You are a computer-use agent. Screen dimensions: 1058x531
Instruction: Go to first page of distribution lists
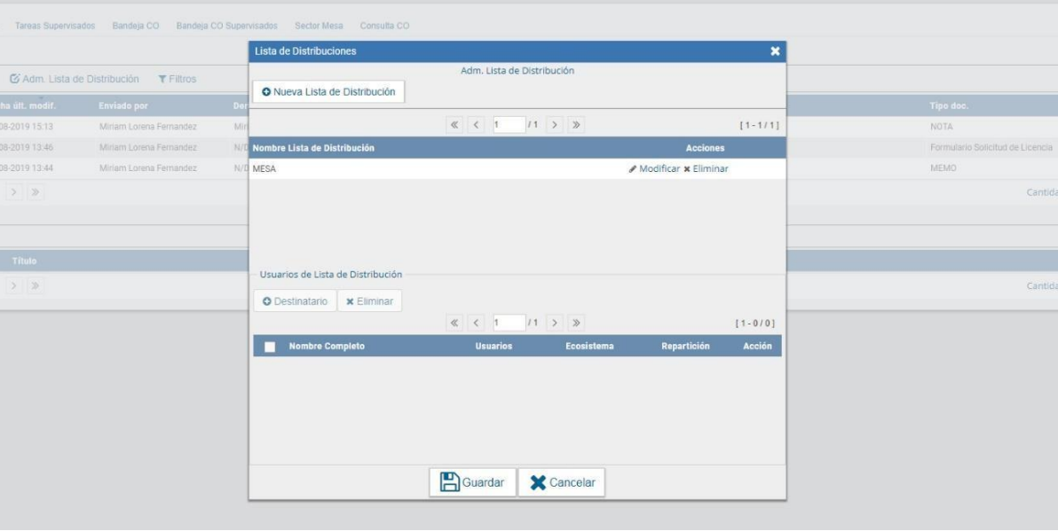click(457, 126)
